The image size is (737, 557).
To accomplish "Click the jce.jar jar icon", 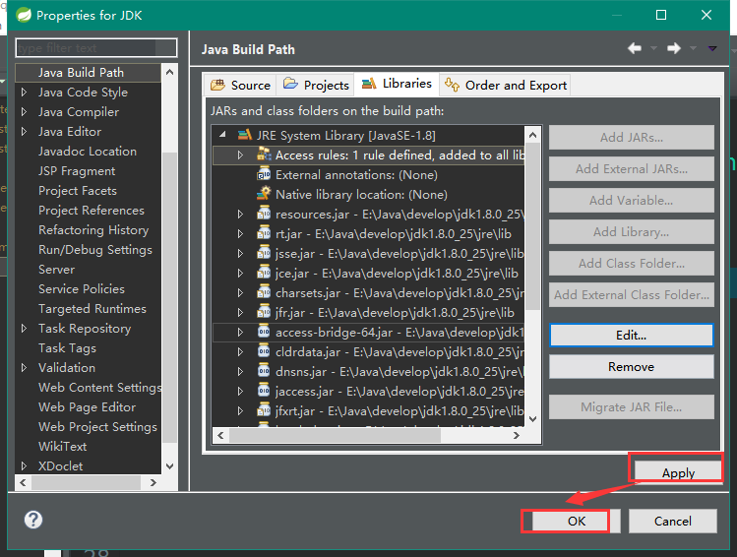I will point(264,273).
